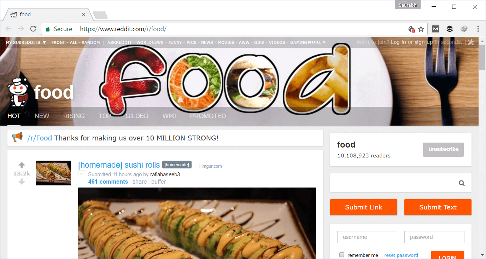486x259 pixels.
Task: Open the preferences wrench icon in header
Action: point(471,42)
